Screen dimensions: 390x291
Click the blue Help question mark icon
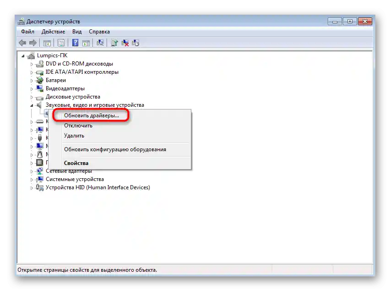(x=75, y=43)
